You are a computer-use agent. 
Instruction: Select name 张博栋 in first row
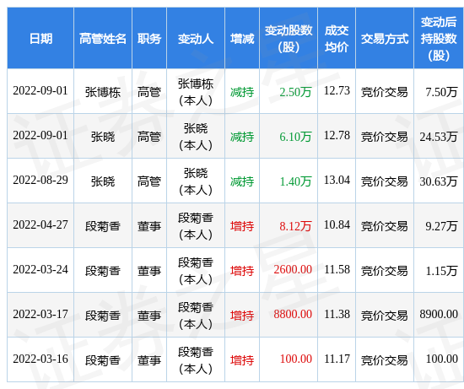103,92
